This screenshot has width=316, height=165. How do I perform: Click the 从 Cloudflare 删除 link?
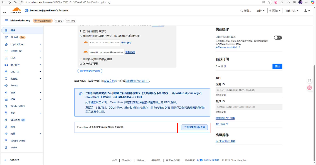225,141
